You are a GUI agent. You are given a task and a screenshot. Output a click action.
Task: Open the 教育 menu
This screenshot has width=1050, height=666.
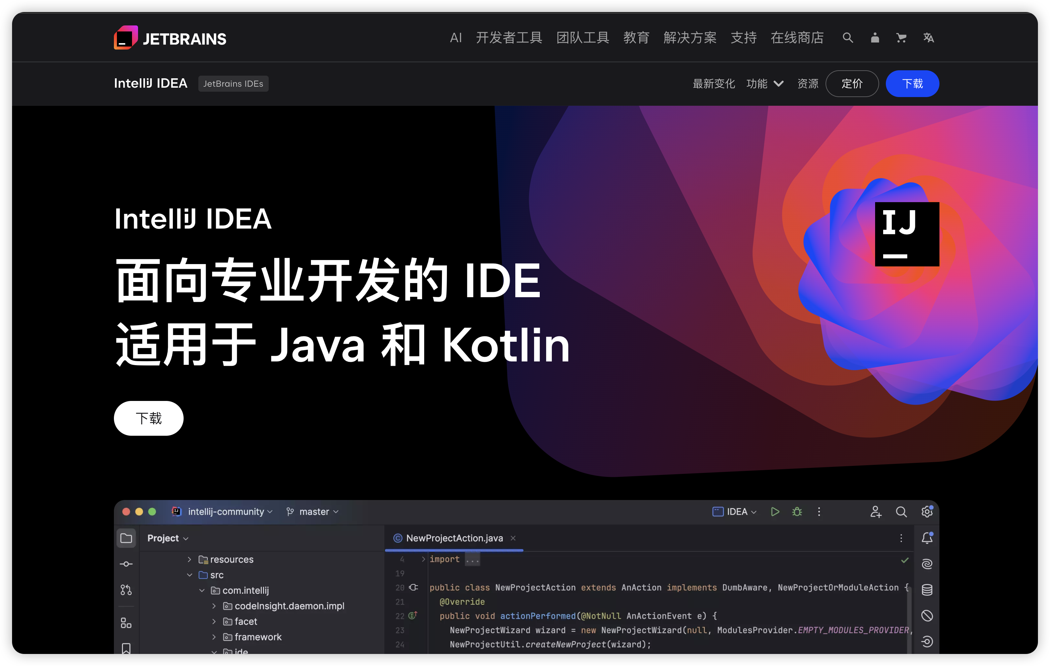point(636,38)
